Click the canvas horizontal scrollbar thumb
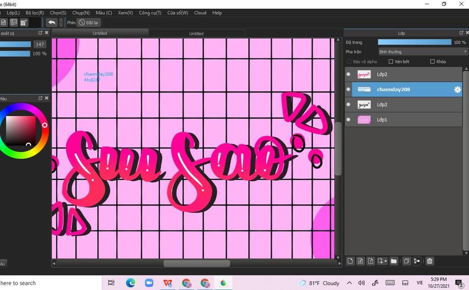 [197, 263]
